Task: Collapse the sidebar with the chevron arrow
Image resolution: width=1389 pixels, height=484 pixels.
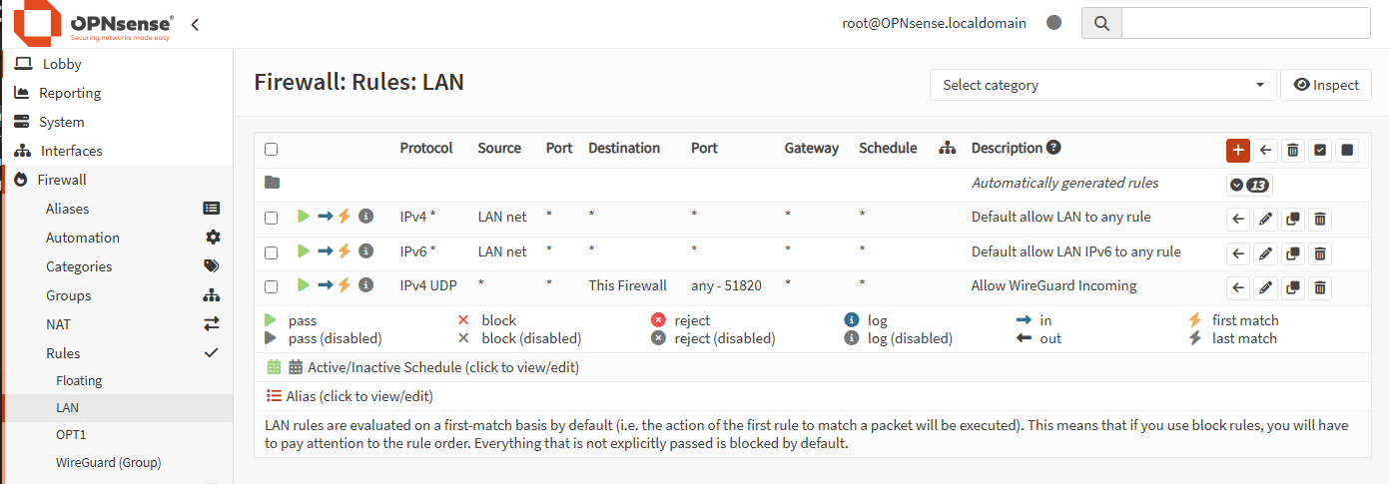Action: click(195, 24)
